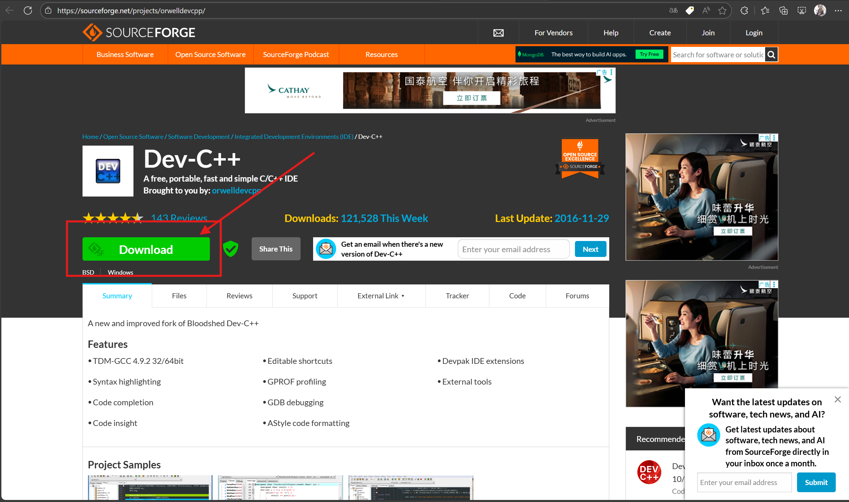Click the Dev-C++ project logo

pos(108,171)
